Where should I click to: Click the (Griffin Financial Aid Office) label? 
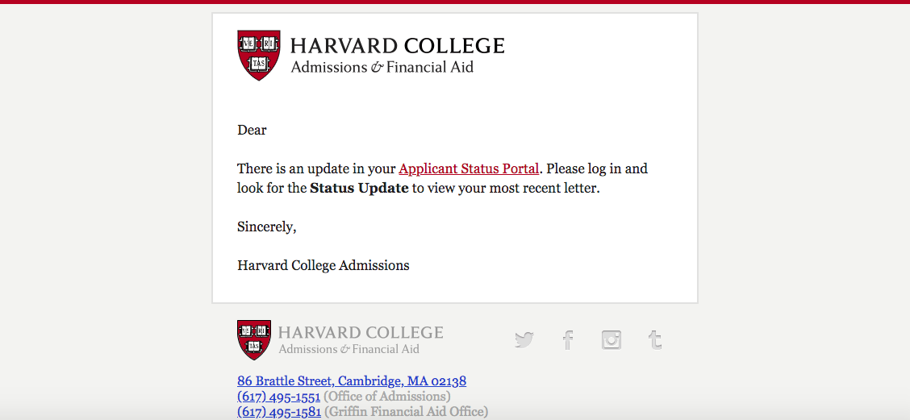(407, 412)
